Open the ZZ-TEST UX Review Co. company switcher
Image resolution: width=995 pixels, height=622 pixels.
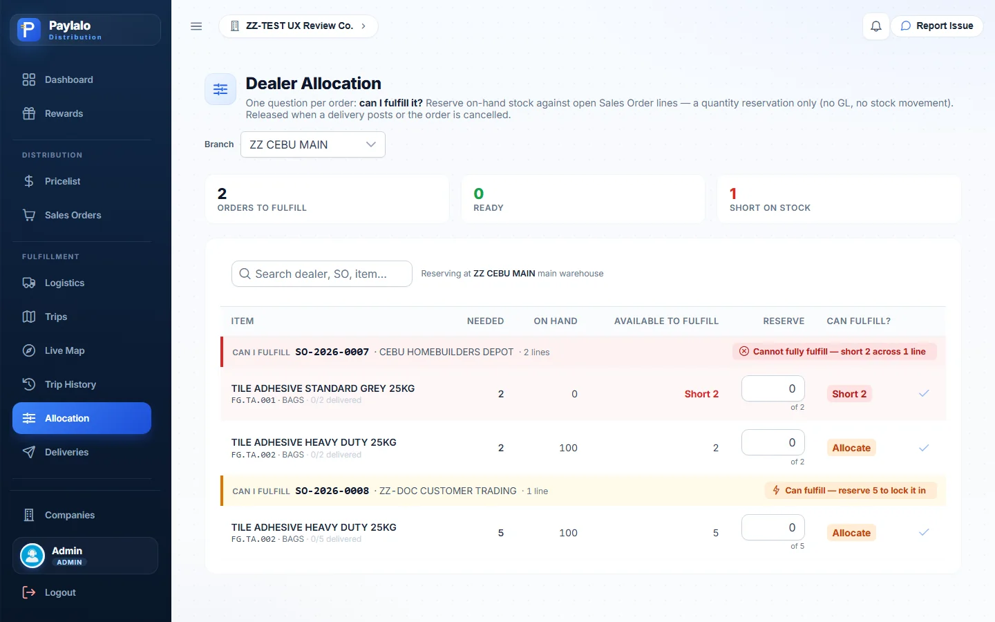pos(298,26)
